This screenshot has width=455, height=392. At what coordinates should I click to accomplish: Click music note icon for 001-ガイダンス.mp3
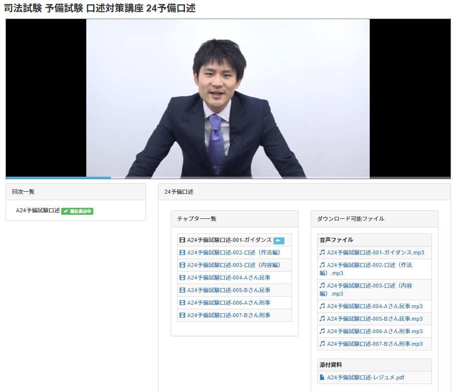pyautogui.click(x=322, y=252)
